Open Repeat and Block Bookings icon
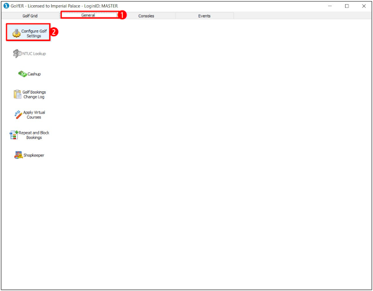This screenshot has height=291, width=373. click(14, 135)
